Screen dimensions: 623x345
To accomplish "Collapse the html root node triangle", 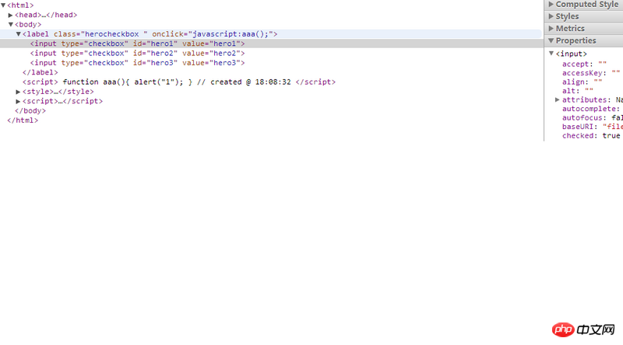I will (3, 5).
